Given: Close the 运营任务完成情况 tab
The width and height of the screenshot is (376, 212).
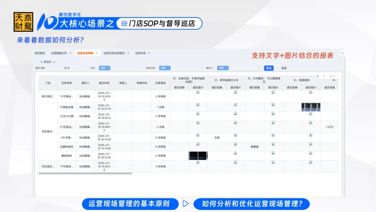Looking at the screenshot, I should point(128,53).
